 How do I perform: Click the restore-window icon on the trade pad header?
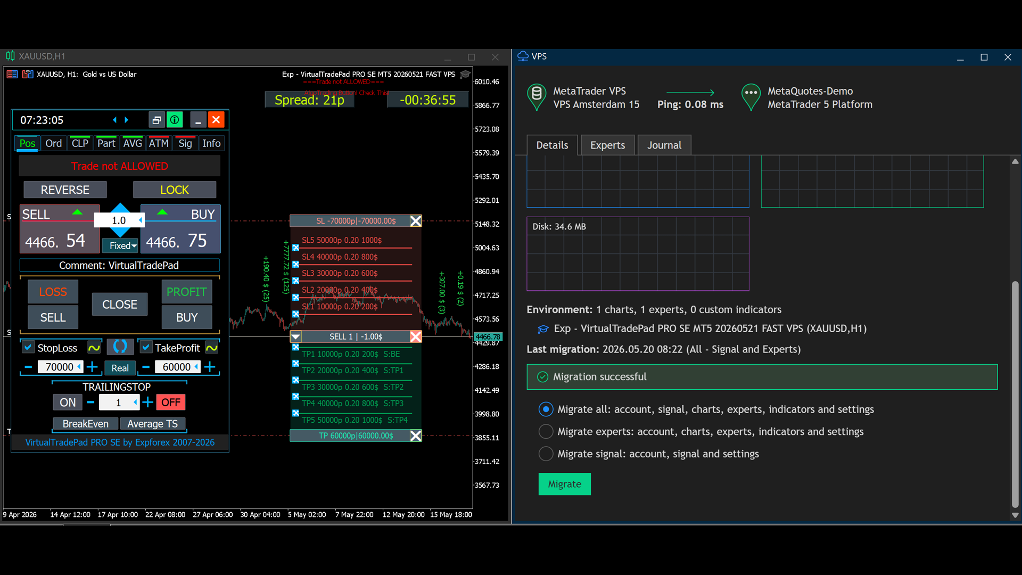coord(156,120)
